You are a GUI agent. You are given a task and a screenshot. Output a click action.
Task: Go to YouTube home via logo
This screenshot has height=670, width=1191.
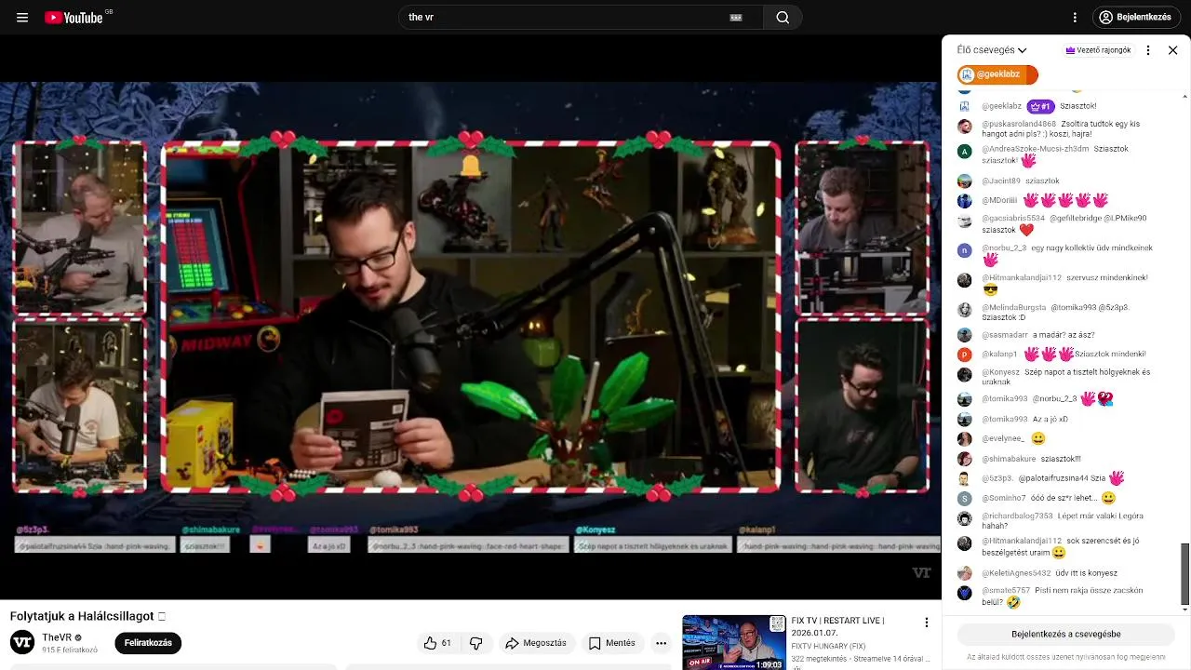tap(74, 17)
